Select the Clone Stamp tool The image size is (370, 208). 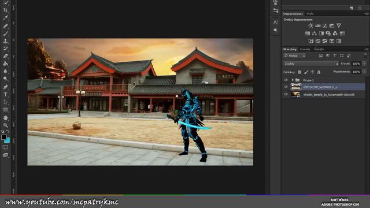(5, 41)
